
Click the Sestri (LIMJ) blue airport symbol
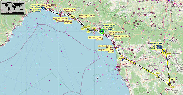point(43,8)
